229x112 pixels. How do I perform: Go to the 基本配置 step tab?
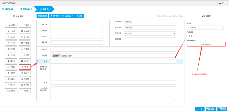click(8, 9)
